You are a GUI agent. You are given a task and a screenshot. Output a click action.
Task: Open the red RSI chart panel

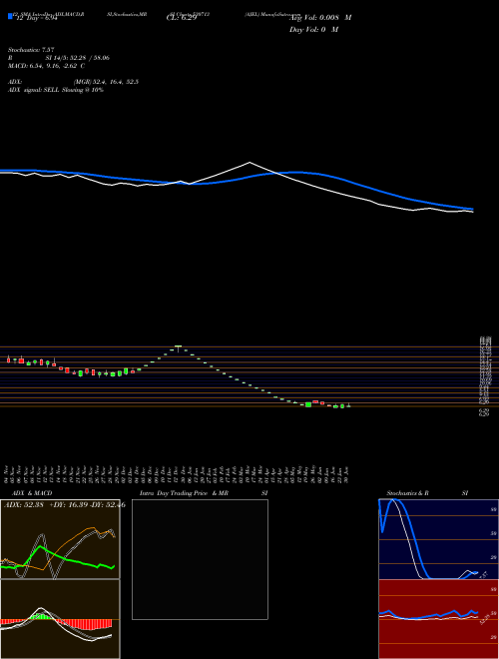point(438,619)
